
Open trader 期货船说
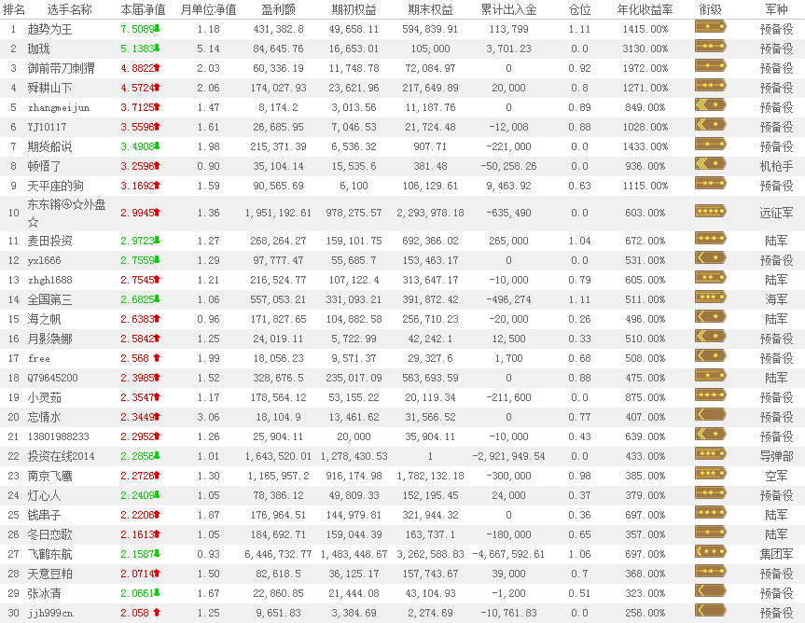pos(49,146)
